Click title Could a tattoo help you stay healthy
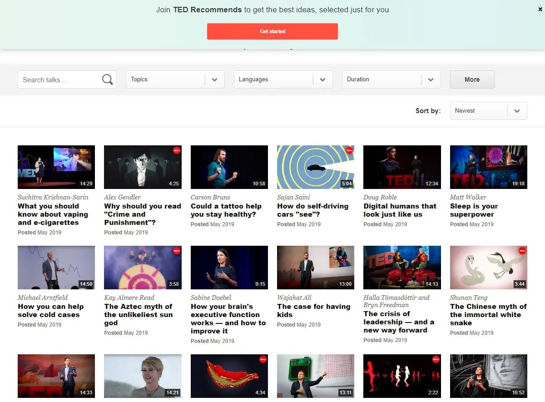Viewport: 545px width, 402px height. (x=226, y=210)
